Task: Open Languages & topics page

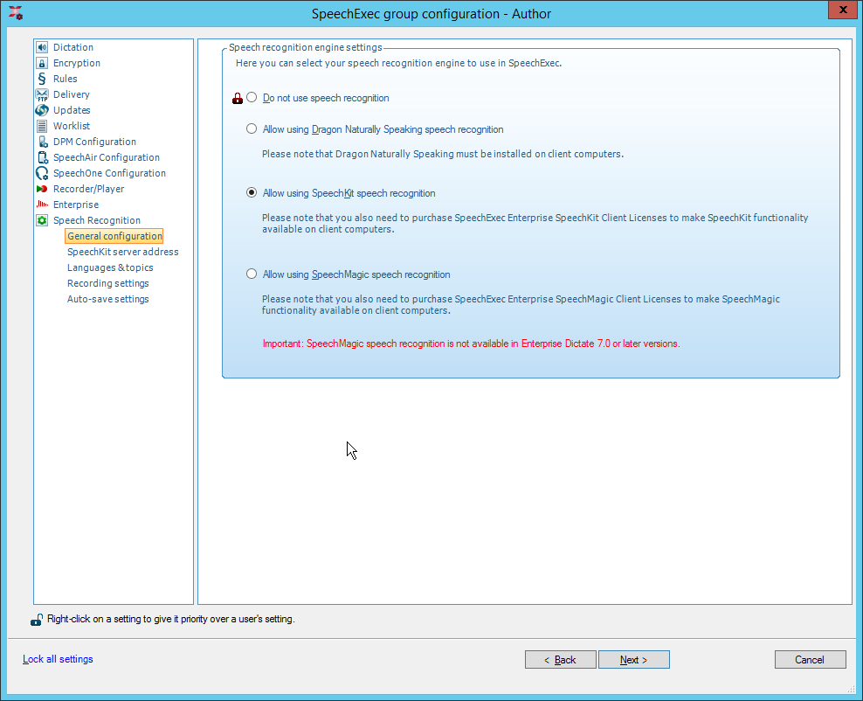Action: 110,267
